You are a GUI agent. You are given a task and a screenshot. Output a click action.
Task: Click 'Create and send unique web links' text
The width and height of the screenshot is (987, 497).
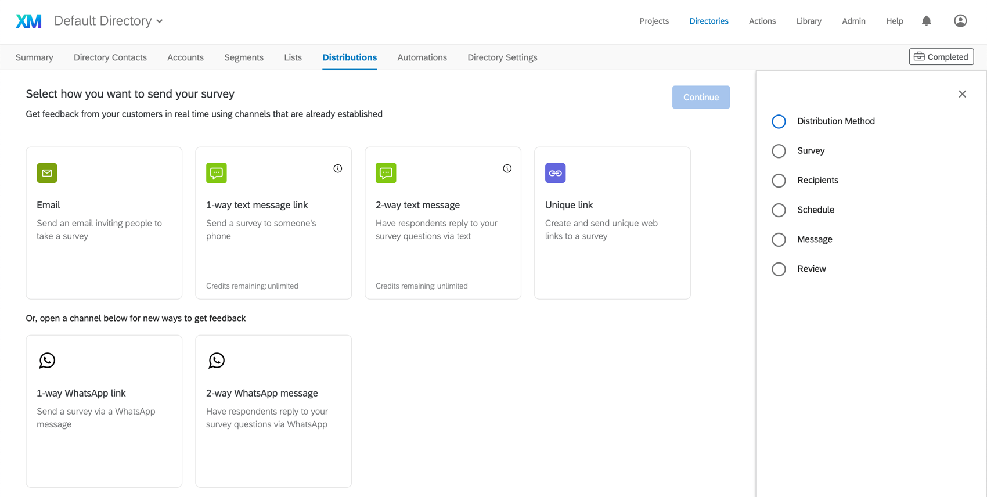601,230
